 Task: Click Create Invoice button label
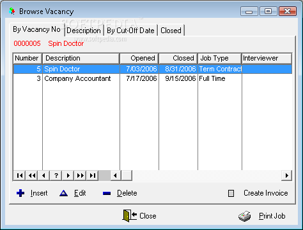pyautogui.click(x=266, y=193)
